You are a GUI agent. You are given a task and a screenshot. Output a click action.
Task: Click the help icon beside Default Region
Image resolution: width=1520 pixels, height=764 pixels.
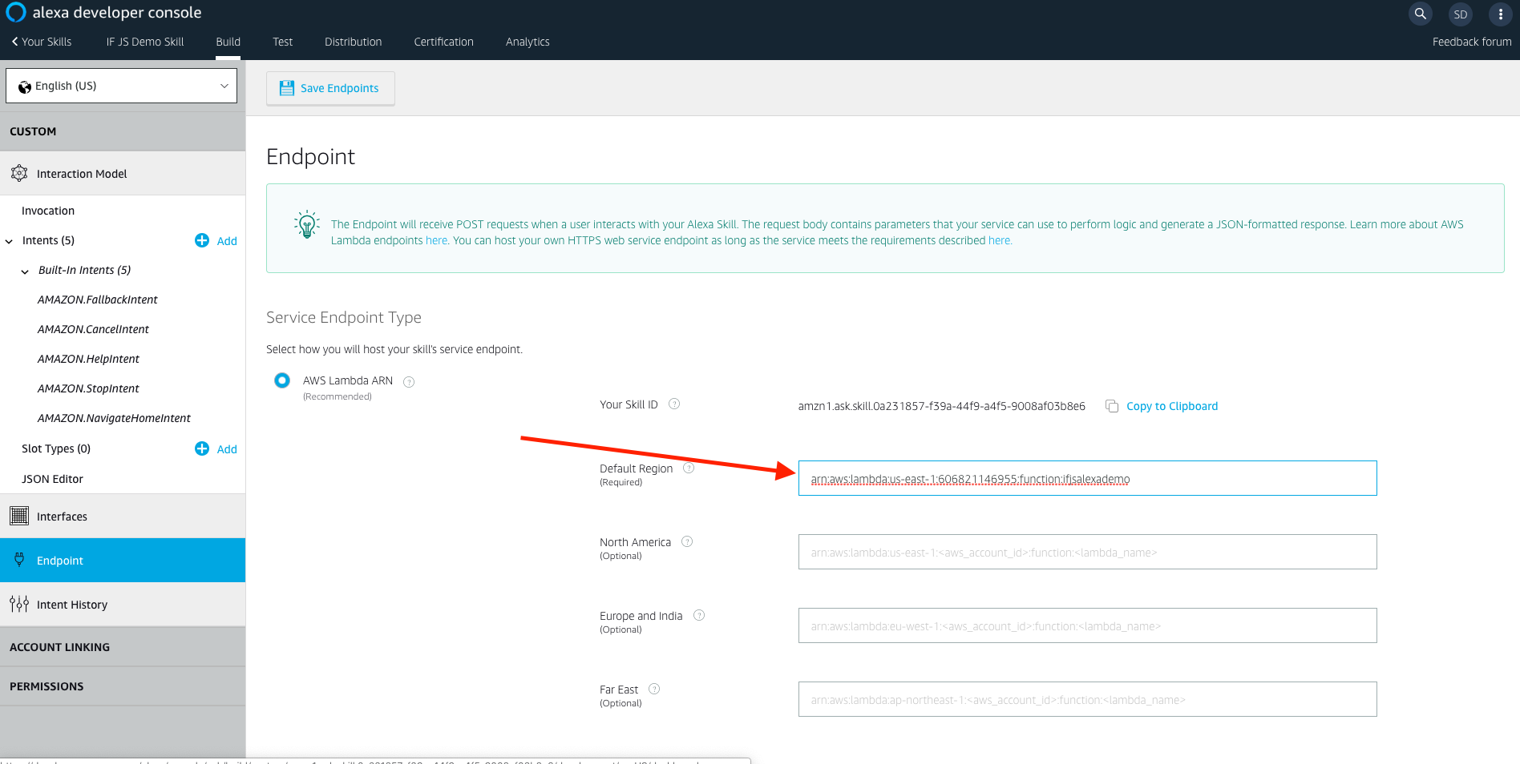689,468
